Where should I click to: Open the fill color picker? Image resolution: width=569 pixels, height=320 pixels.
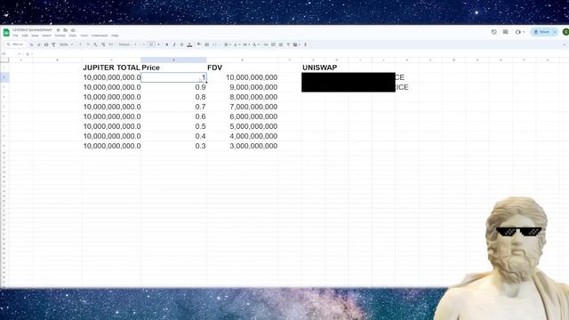click(x=199, y=44)
